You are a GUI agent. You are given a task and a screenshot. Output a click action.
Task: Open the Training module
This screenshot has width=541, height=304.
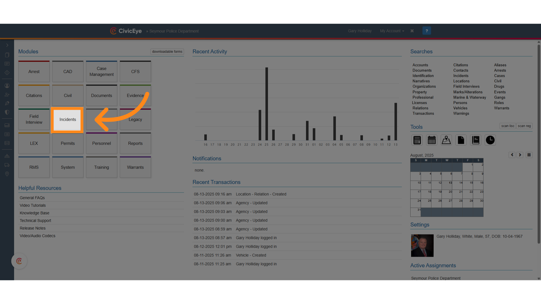point(101,167)
